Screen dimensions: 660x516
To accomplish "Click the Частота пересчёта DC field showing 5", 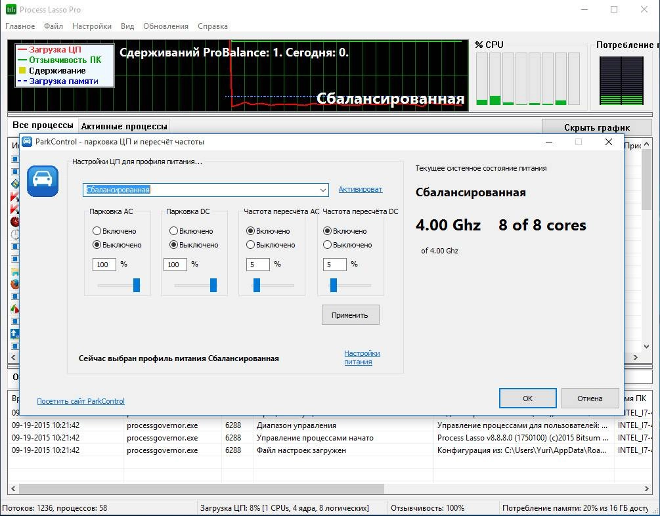I will point(335,265).
